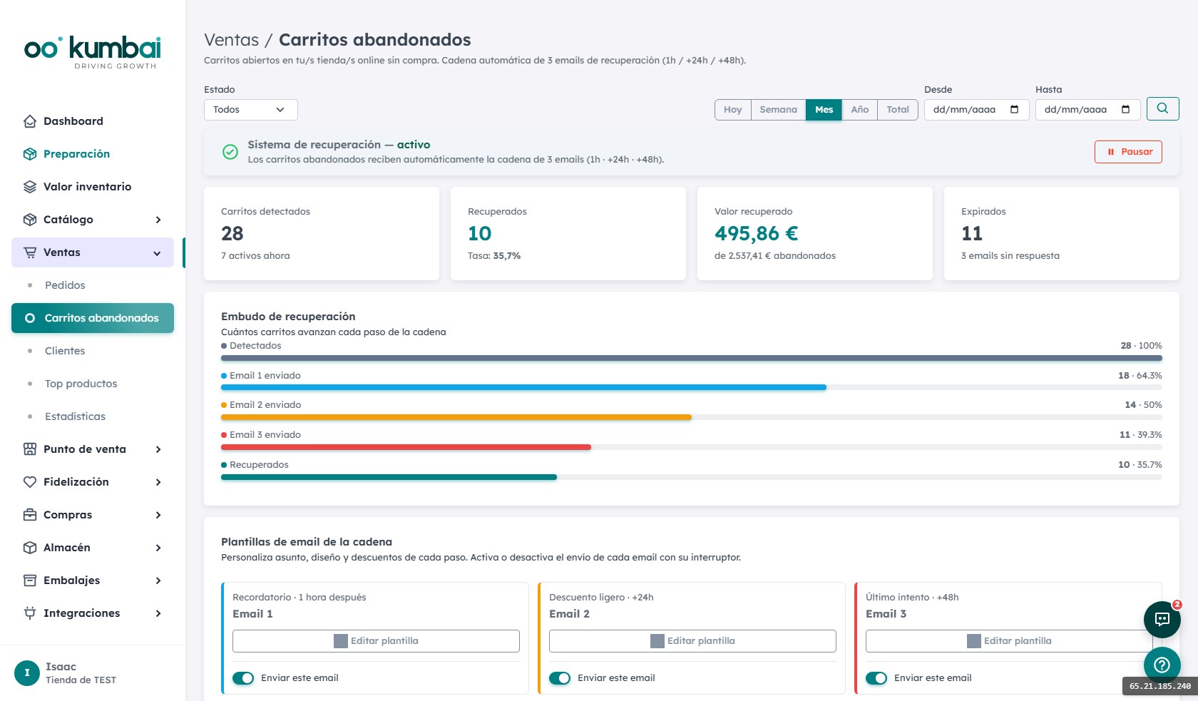The height and width of the screenshot is (701, 1198).
Task: Click the kumbai logo
Action: coord(93,52)
